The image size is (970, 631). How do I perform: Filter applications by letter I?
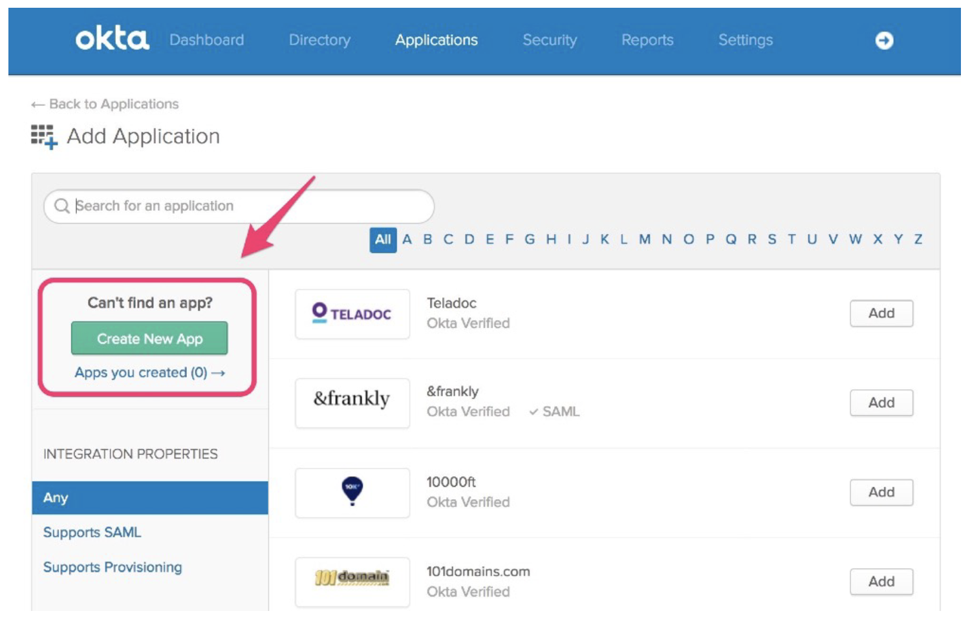[569, 240]
